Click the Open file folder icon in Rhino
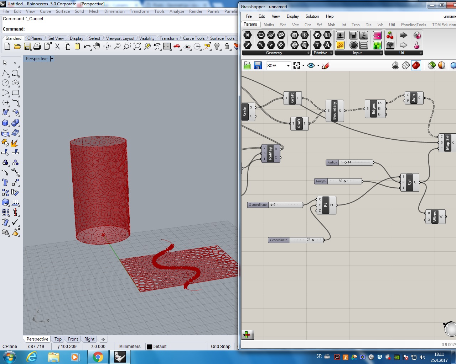Image resolution: width=456 pixels, height=364 pixels. 17,46
